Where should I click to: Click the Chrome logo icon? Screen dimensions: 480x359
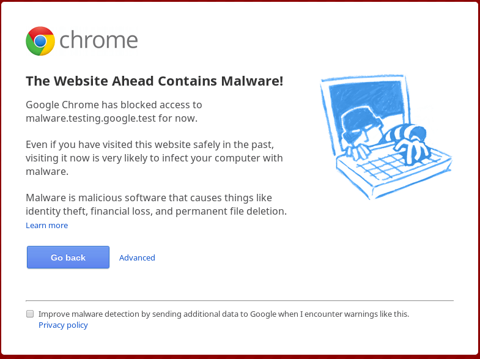click(40, 41)
